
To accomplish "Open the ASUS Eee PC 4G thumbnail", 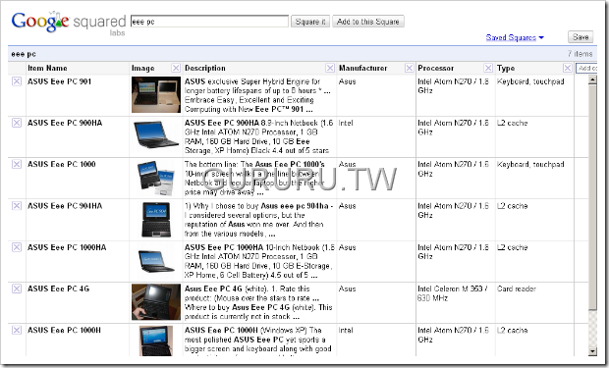I will click(156, 302).
